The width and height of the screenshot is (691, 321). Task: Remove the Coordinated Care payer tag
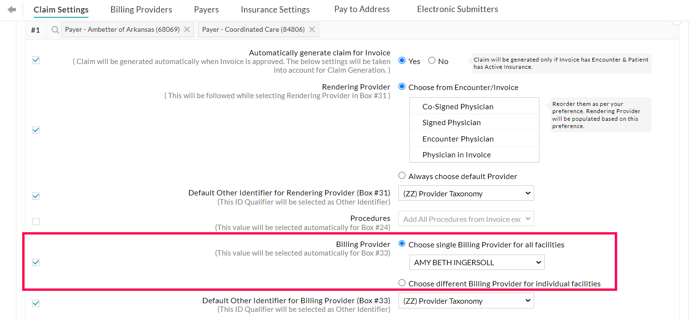coord(312,30)
